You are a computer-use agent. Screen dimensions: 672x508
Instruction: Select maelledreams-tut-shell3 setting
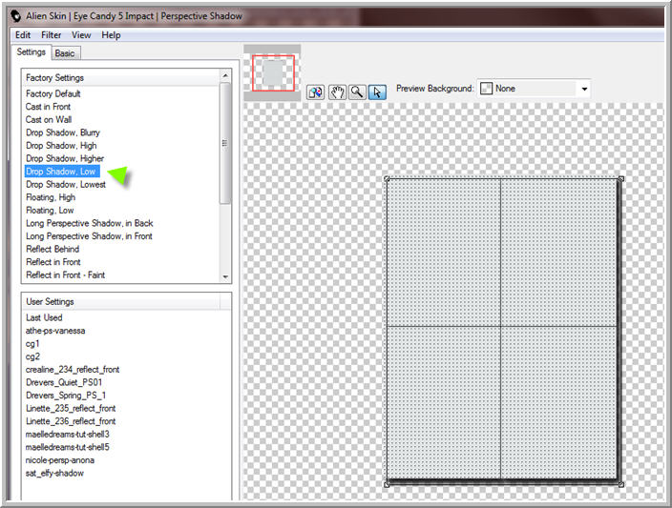coord(67,434)
